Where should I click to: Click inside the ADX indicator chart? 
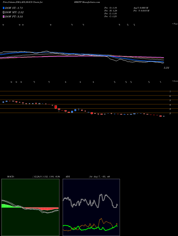coord(91,207)
